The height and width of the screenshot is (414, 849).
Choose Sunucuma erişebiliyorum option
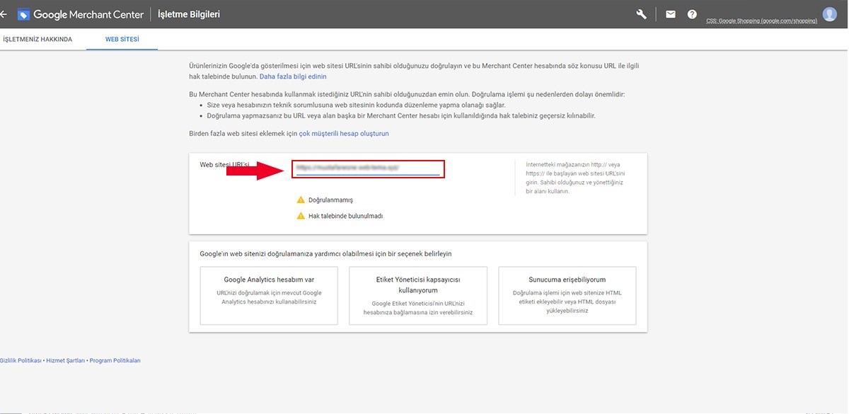567,296
